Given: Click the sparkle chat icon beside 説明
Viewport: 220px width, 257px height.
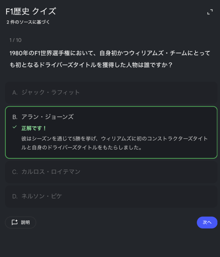Looking at the screenshot, I should point(15,222).
